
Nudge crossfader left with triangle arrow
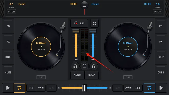59,88
